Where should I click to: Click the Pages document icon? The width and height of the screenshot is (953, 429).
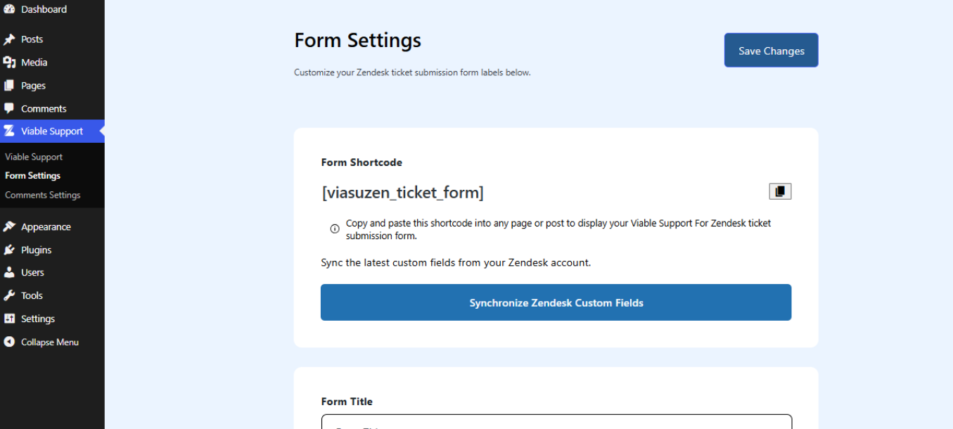click(9, 86)
